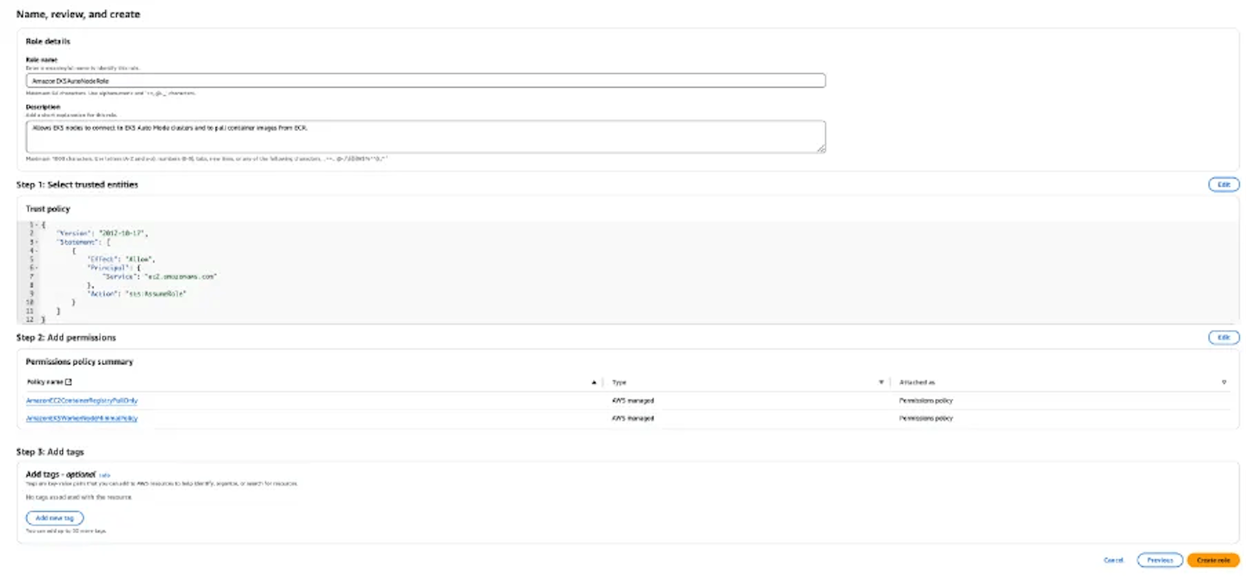Click the Trust policy heading
This screenshot has width=1247, height=581.
point(48,209)
